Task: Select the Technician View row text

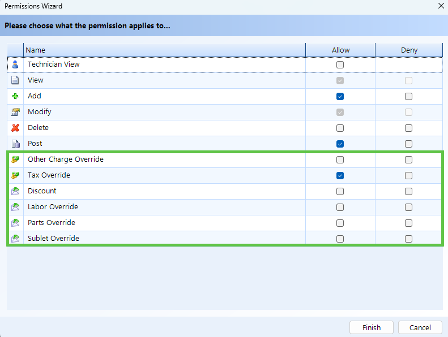Action: [x=54, y=64]
